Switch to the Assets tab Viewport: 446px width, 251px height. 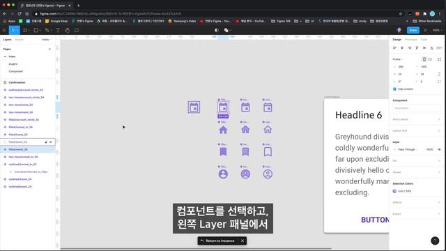(19, 40)
